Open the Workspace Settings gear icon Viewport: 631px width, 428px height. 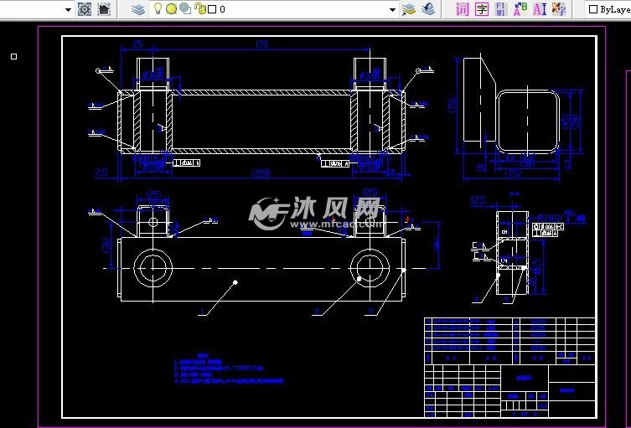tap(84, 9)
